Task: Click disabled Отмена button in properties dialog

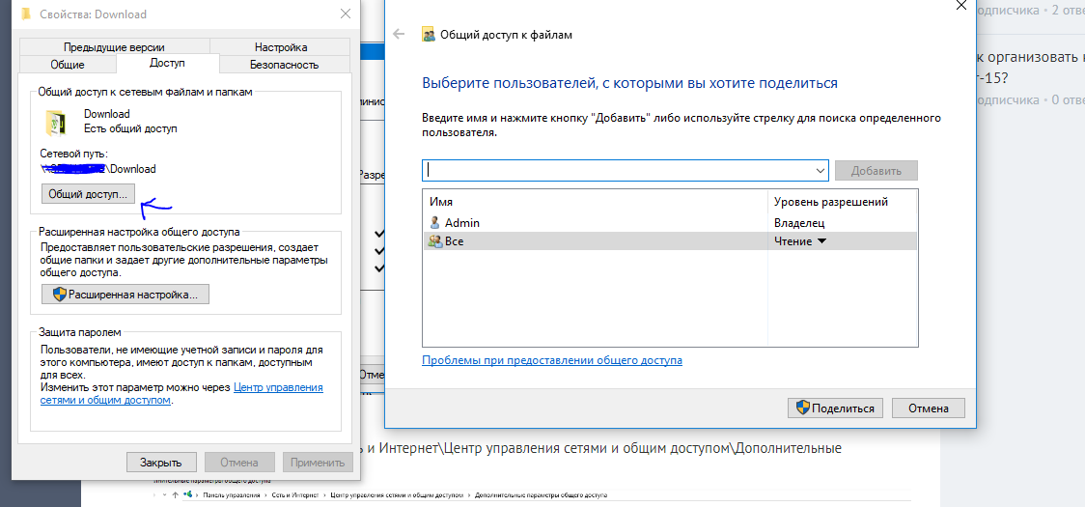Action: 239,462
